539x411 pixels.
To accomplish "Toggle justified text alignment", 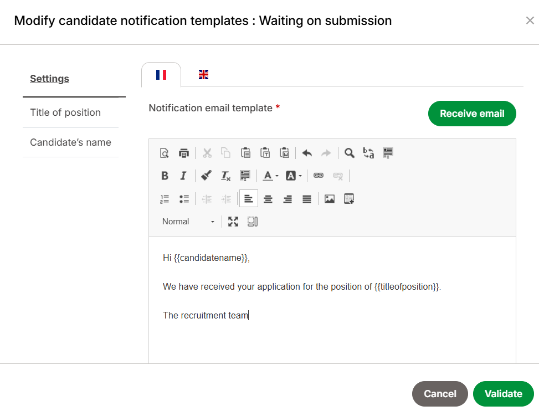I will (x=307, y=199).
